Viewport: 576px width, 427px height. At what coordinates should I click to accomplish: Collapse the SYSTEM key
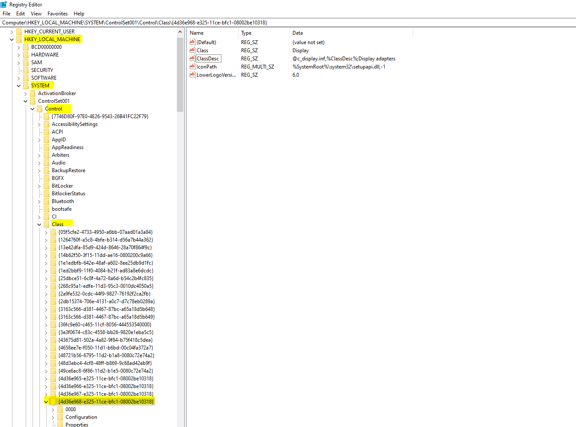point(18,85)
